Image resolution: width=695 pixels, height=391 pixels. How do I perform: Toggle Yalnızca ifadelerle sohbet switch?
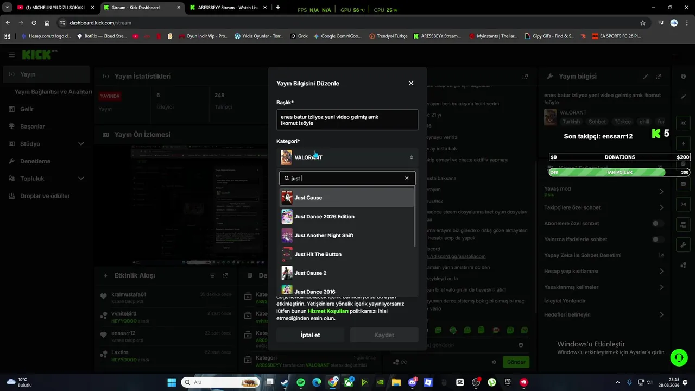658,239
